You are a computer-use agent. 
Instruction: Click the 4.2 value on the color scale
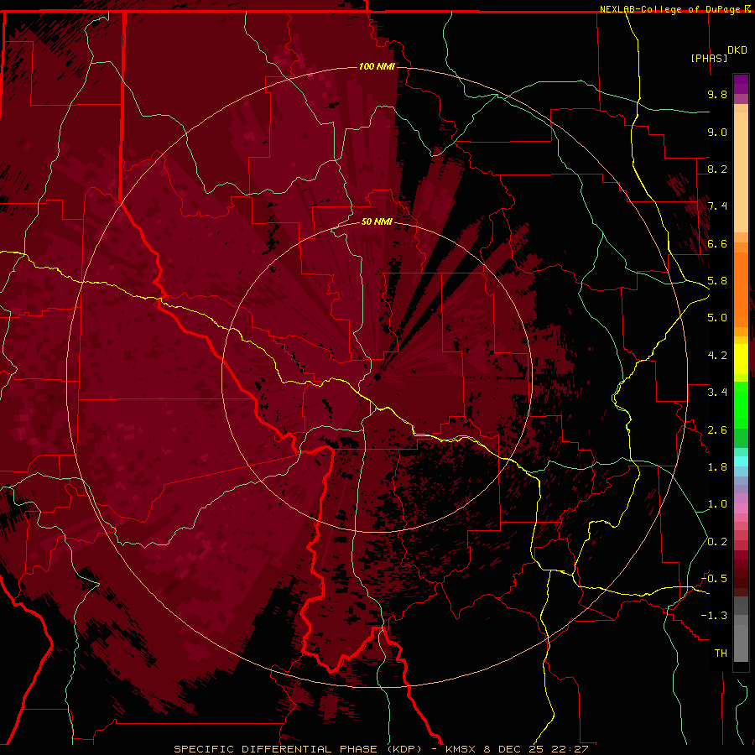[x=717, y=356]
